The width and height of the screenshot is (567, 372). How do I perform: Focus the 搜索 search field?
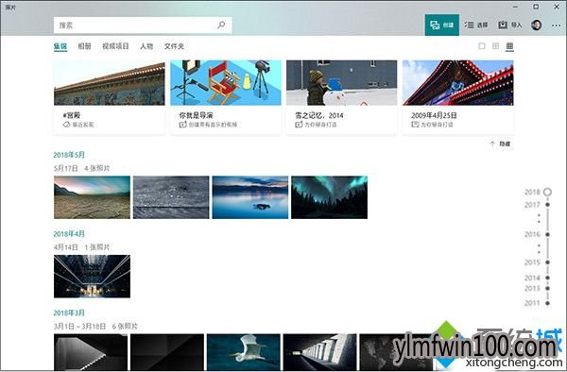pos(143,25)
